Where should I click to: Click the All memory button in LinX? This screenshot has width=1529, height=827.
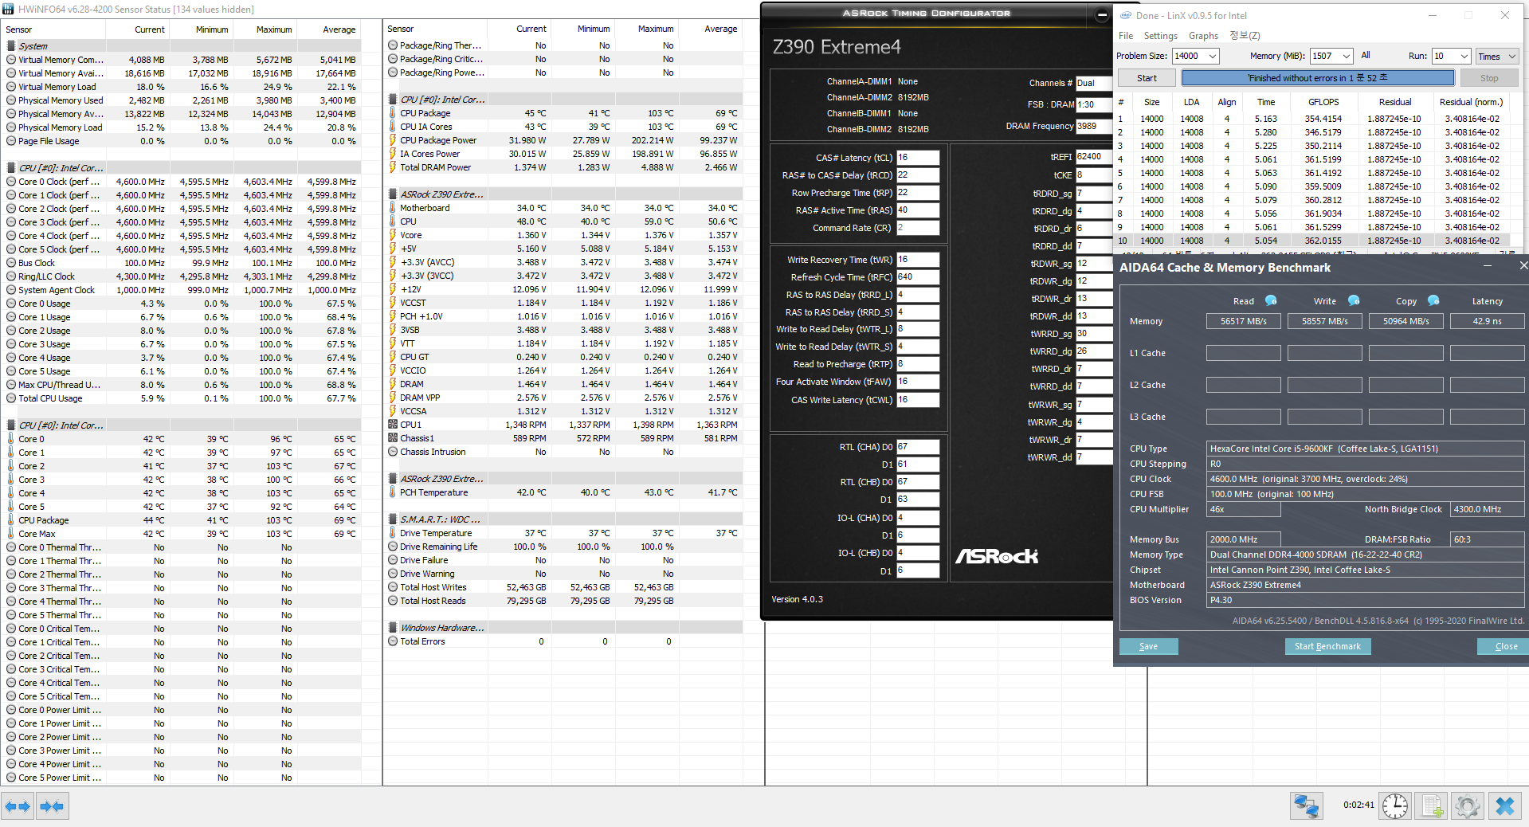point(1366,56)
